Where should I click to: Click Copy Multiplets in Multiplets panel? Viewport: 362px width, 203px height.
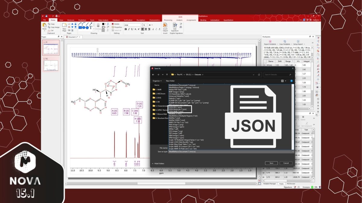click(x=285, y=43)
